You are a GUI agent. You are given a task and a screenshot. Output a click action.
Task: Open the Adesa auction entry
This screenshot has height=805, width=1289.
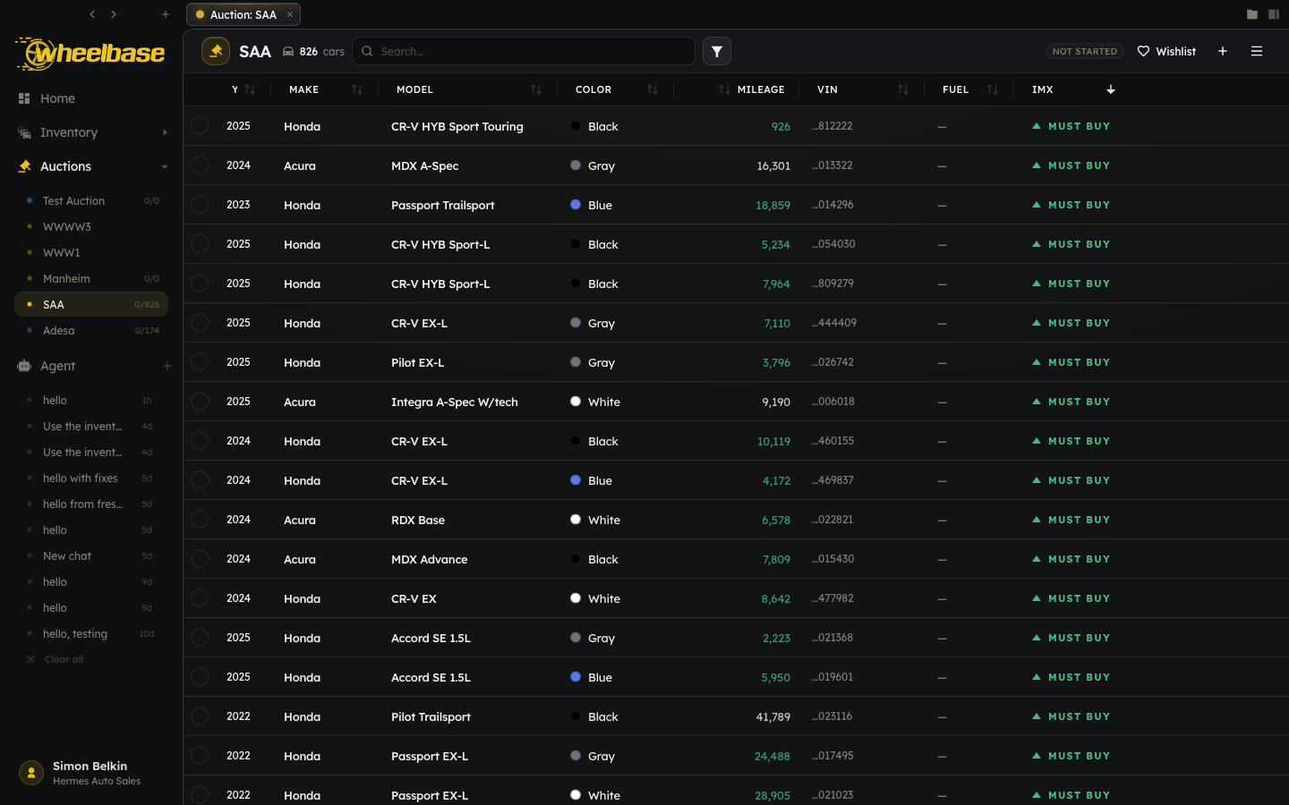pyautogui.click(x=91, y=331)
